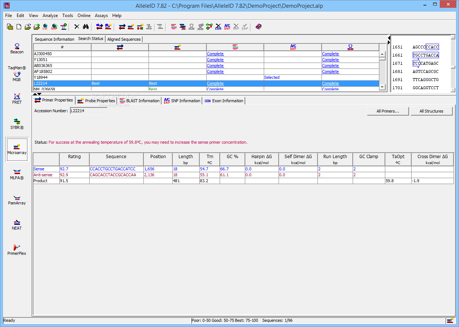This screenshot has height=327, width=459.
Task: Click sequence table scrollbar up arrow
Action: [x=382, y=54]
